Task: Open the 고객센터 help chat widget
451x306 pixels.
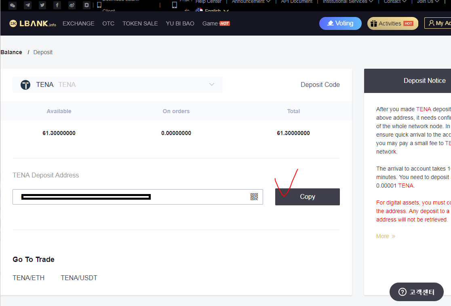Action: [x=416, y=292]
